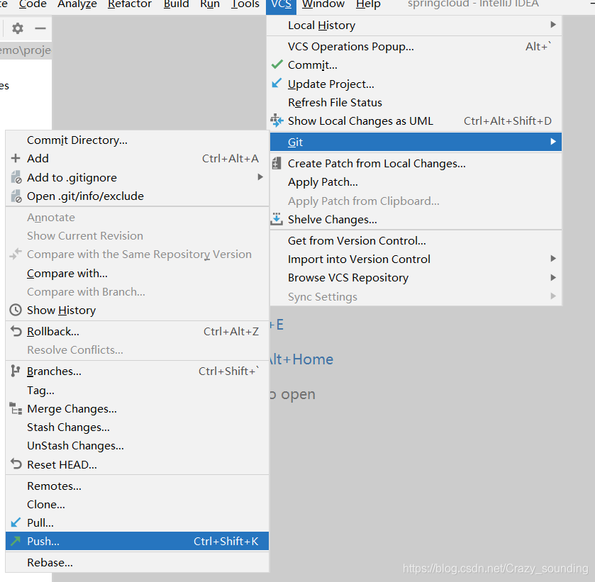
Task: Click the Add to .gitignore file icon
Action: point(16,177)
